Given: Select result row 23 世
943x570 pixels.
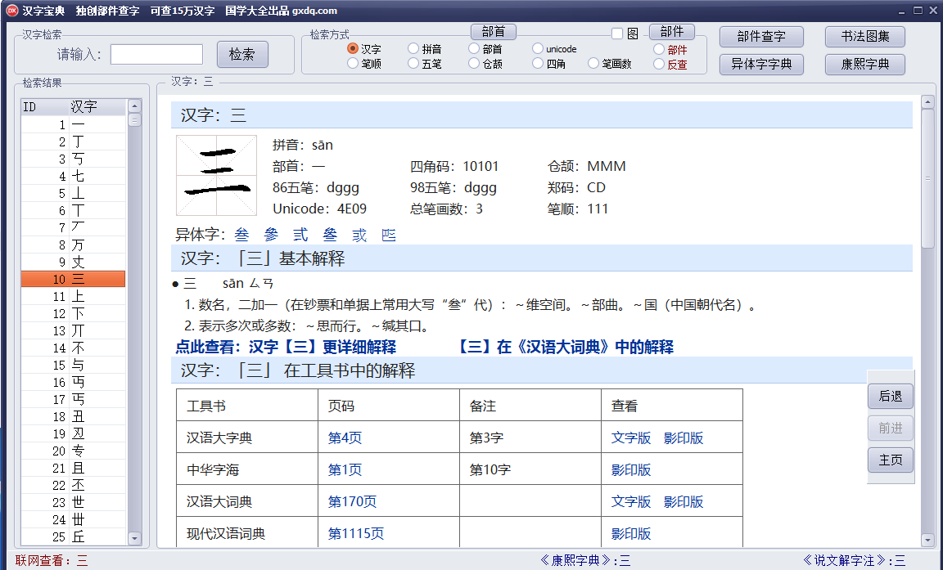Looking at the screenshot, I should click(74, 502).
